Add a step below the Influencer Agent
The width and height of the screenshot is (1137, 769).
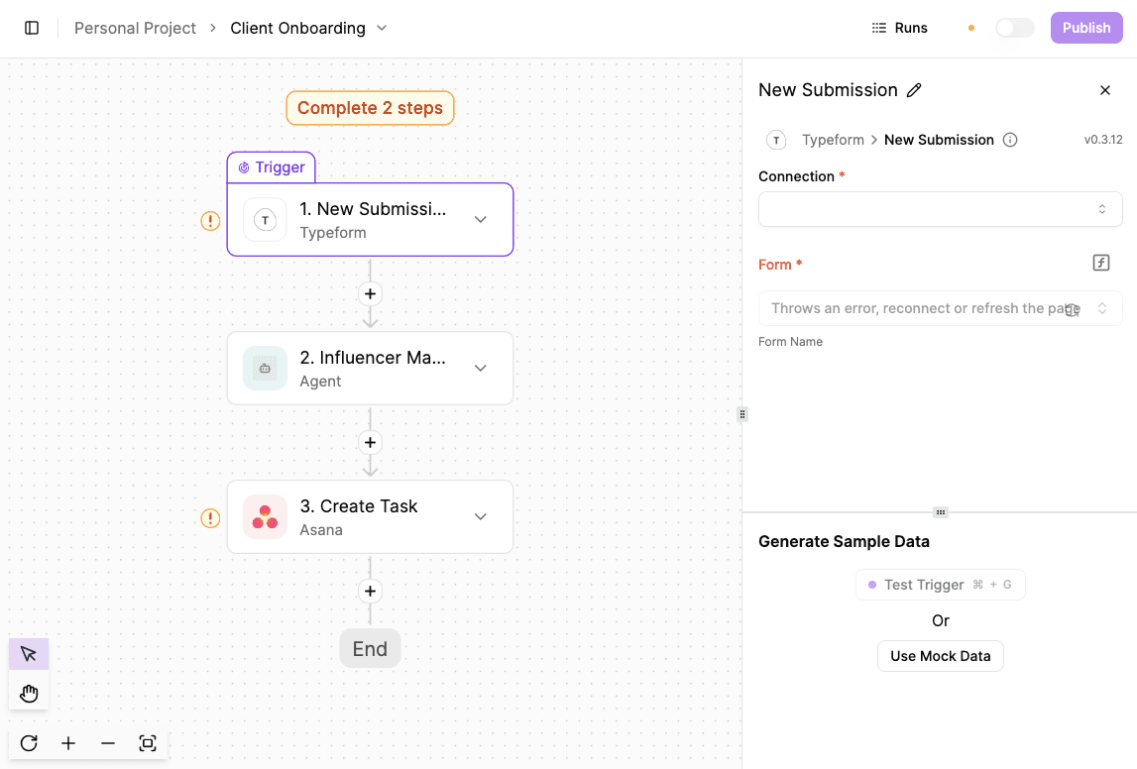[x=370, y=442]
